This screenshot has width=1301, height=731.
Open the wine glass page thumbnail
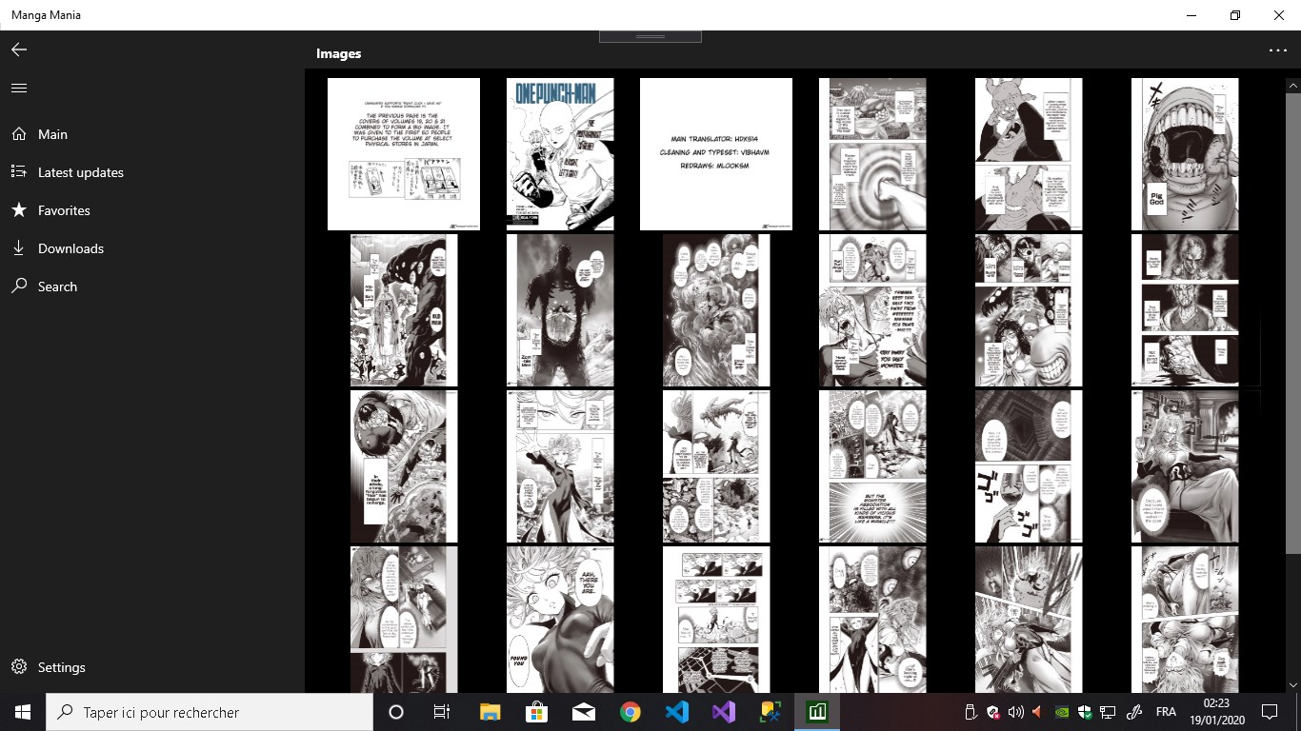click(1029, 466)
